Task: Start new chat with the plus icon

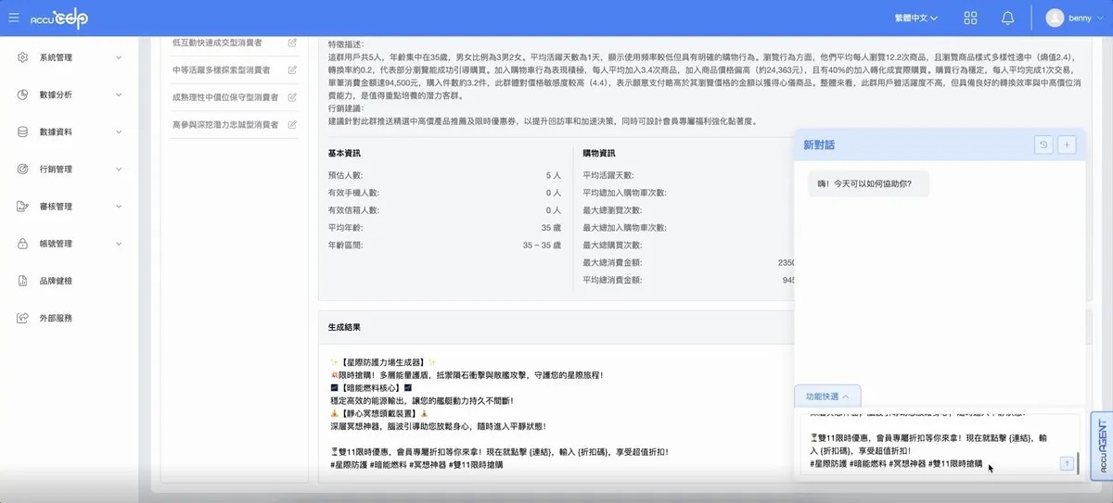Action: pos(1067,145)
